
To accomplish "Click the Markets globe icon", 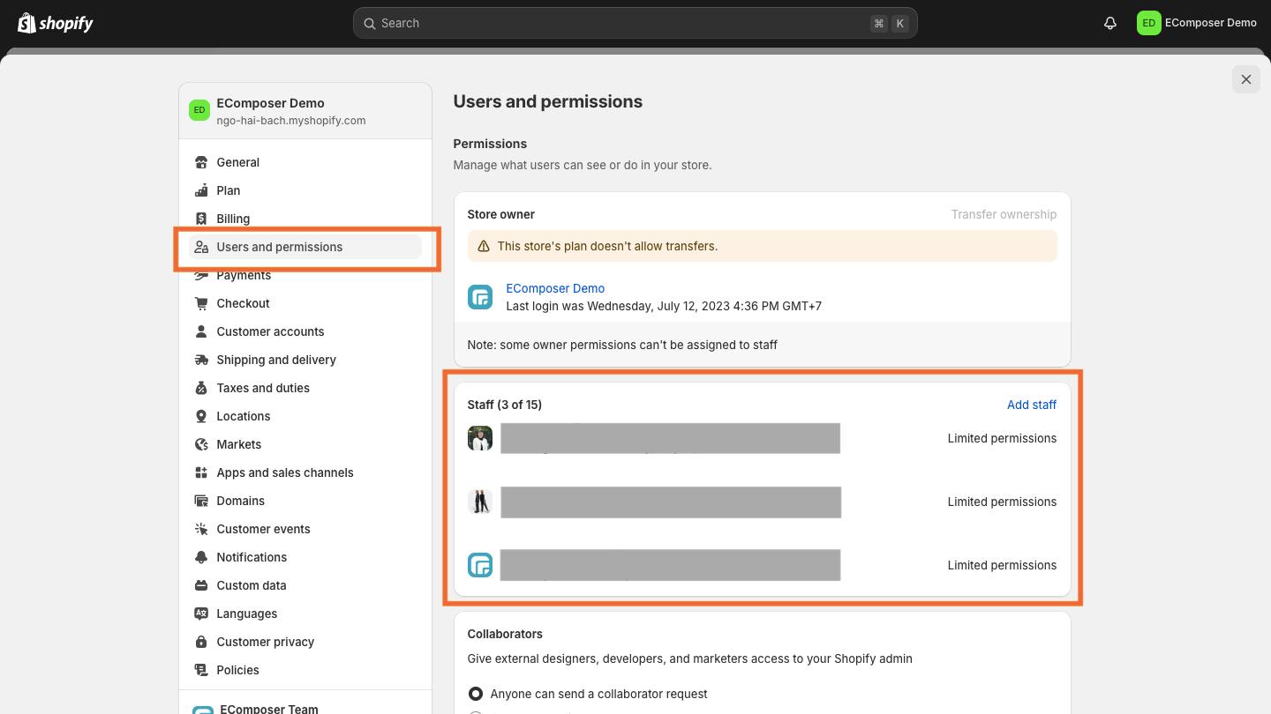I will pos(201,444).
